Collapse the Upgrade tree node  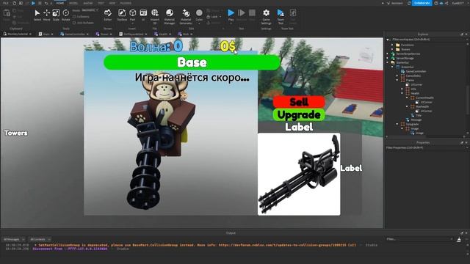[x=397, y=124]
